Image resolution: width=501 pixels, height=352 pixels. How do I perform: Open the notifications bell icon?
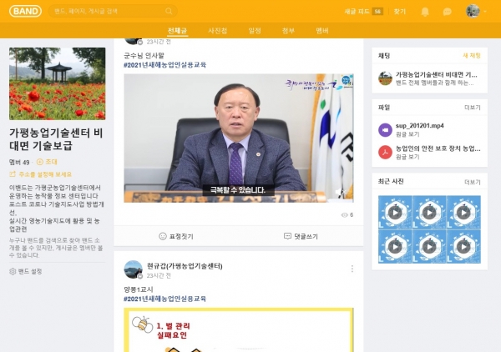coord(425,12)
